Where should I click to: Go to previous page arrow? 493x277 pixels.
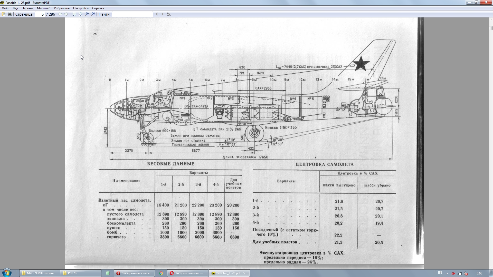tap(60, 14)
